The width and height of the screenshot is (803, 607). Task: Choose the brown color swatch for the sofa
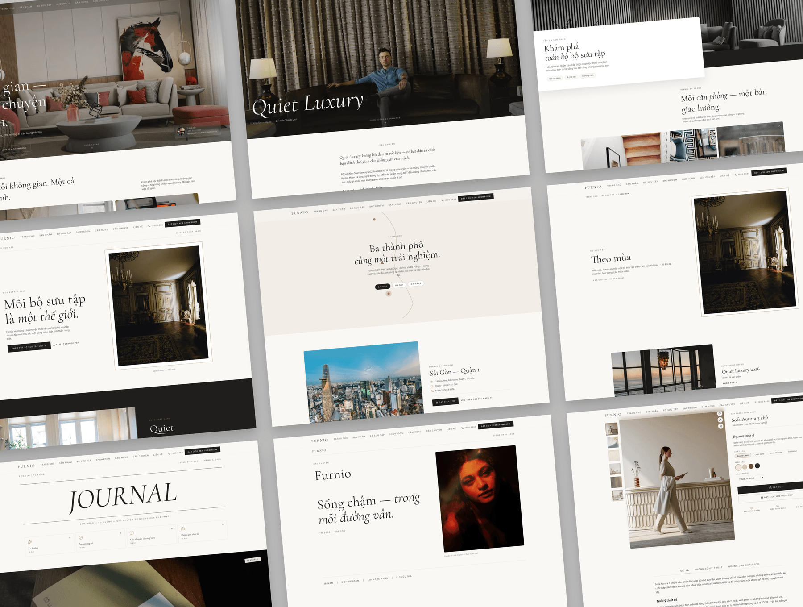[751, 466]
